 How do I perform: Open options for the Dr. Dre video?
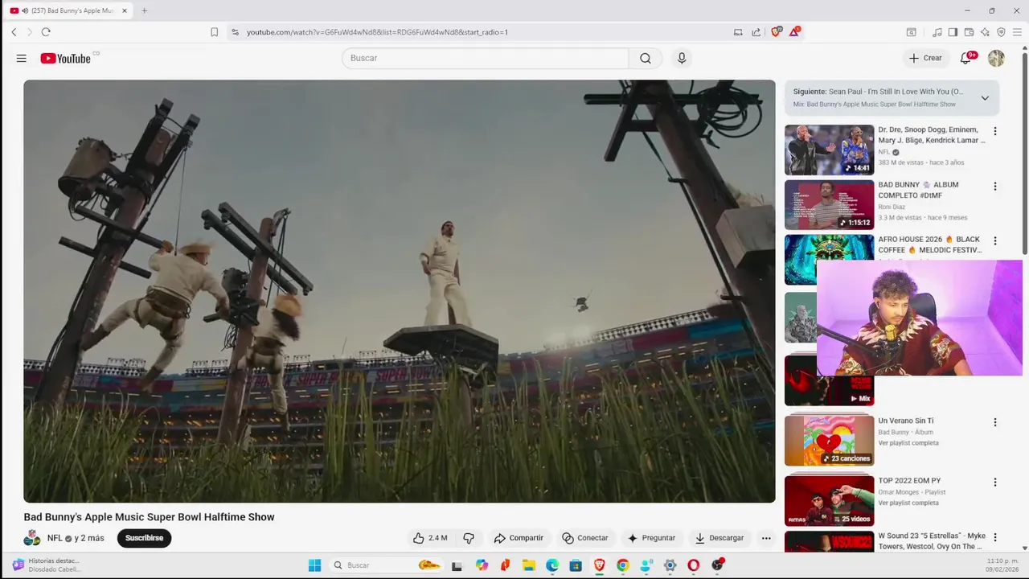(995, 131)
